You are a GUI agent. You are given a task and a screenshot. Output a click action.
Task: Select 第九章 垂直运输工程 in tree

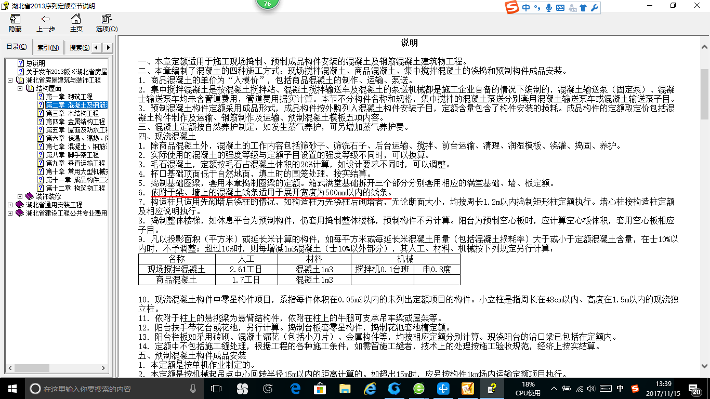pyautogui.click(x=75, y=163)
